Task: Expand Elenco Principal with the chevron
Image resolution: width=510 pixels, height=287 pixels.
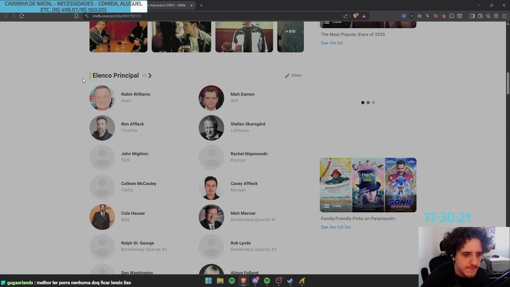Action: (x=150, y=75)
